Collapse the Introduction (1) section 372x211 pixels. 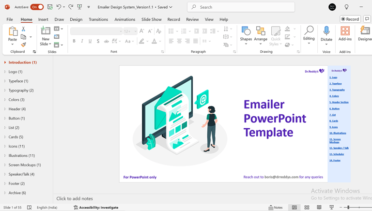click(5, 62)
